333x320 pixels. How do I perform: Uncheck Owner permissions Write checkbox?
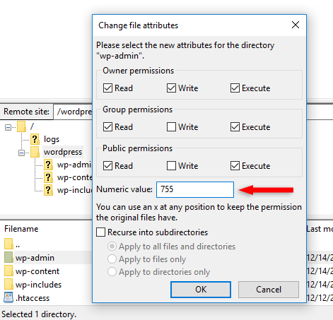coord(171,88)
